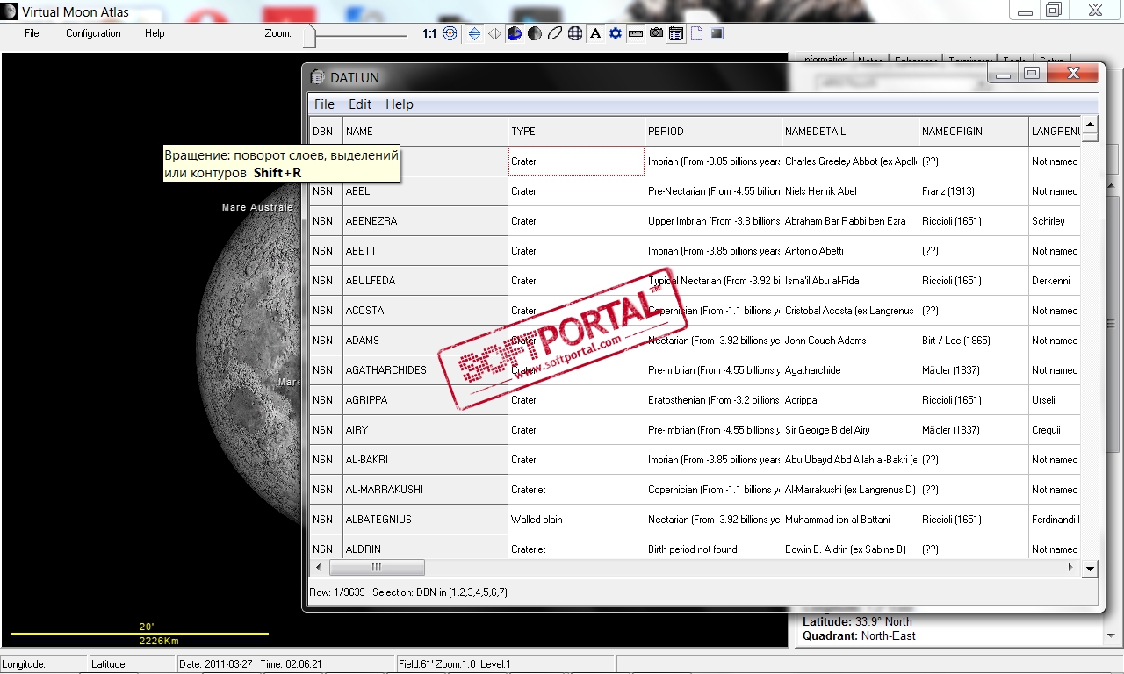1124x674 pixels.
Task: Click the Franz (1913) origin cell
Action: tap(974, 191)
